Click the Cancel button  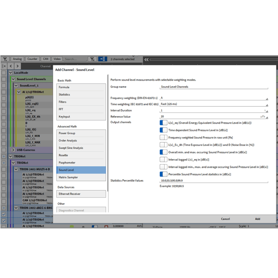click(225, 219)
